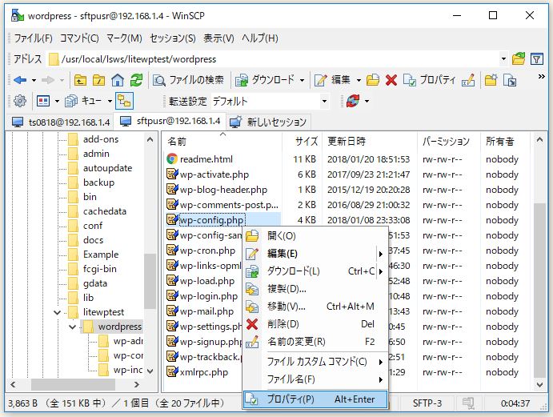Open the Back history dropdown arrow

point(34,80)
